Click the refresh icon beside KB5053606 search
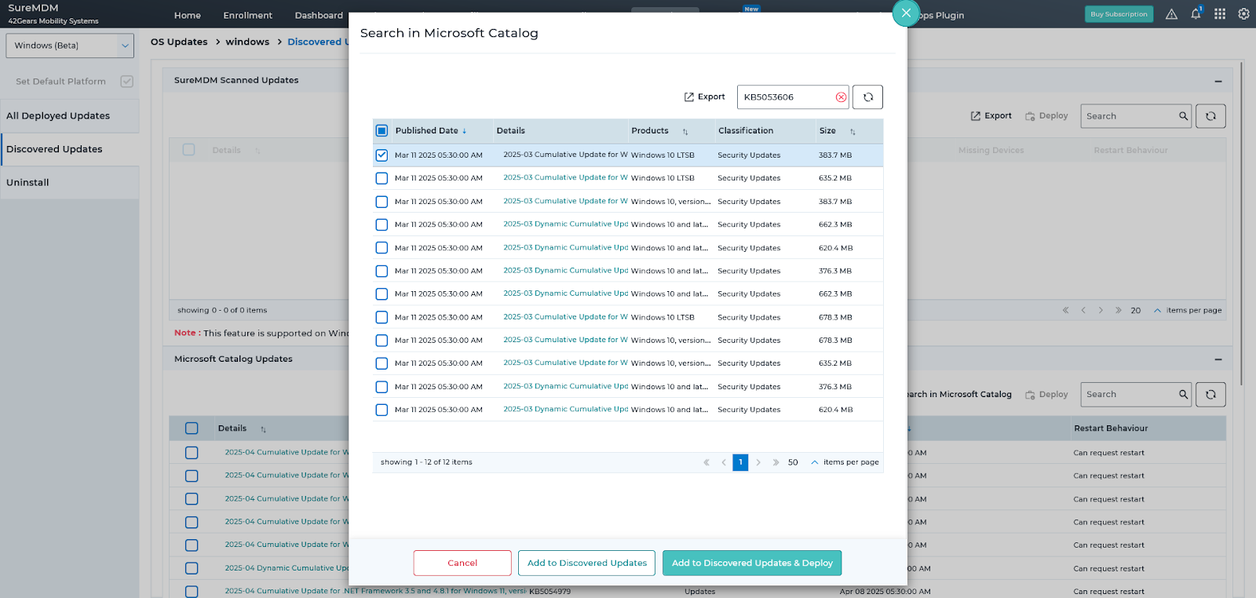The width and height of the screenshot is (1256, 598). 867,97
